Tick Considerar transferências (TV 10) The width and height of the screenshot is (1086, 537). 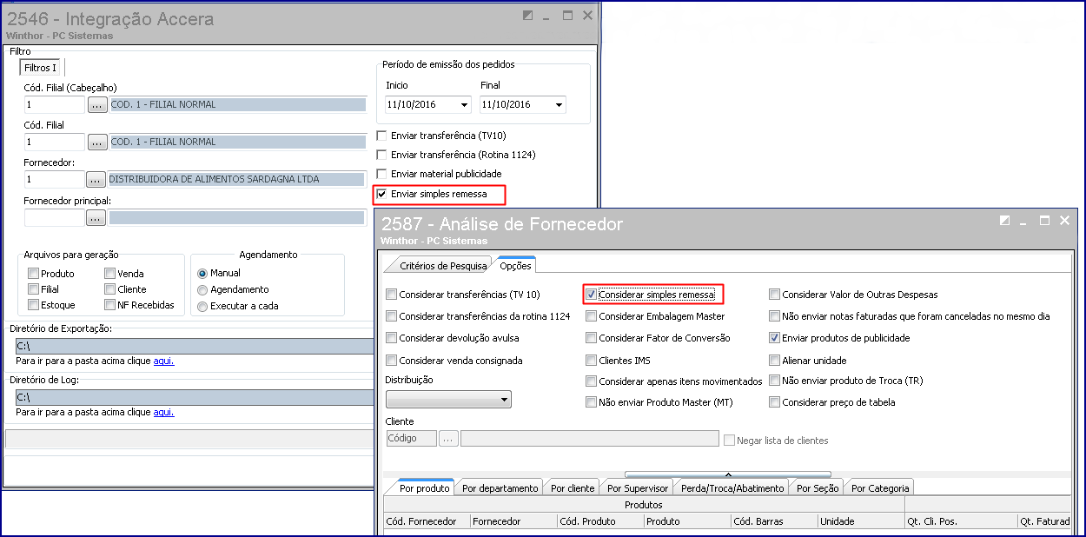pyautogui.click(x=391, y=295)
